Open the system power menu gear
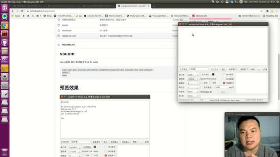The image size is (280, 157). click(x=278, y=2)
